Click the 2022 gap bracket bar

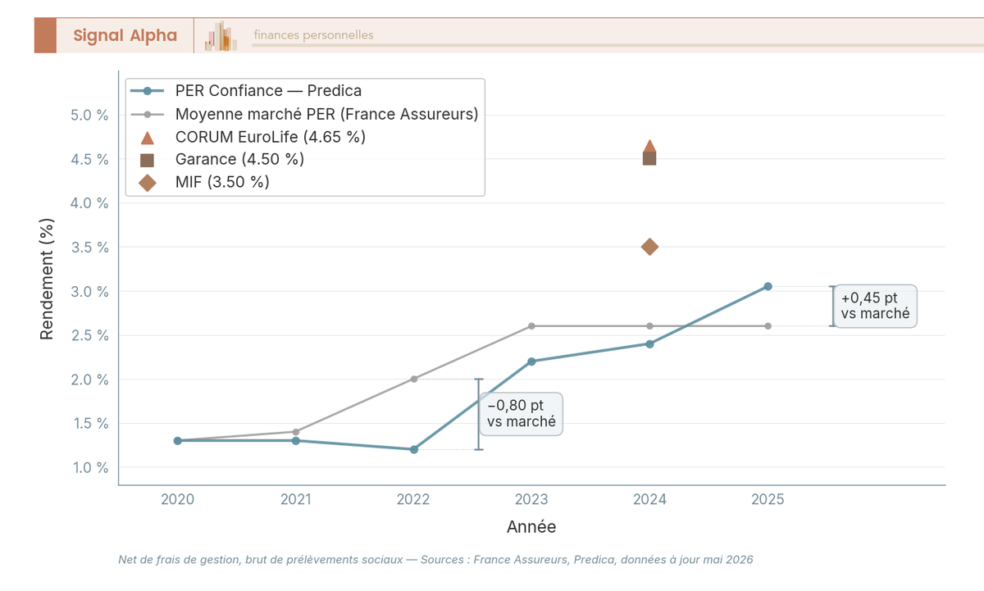(x=479, y=414)
